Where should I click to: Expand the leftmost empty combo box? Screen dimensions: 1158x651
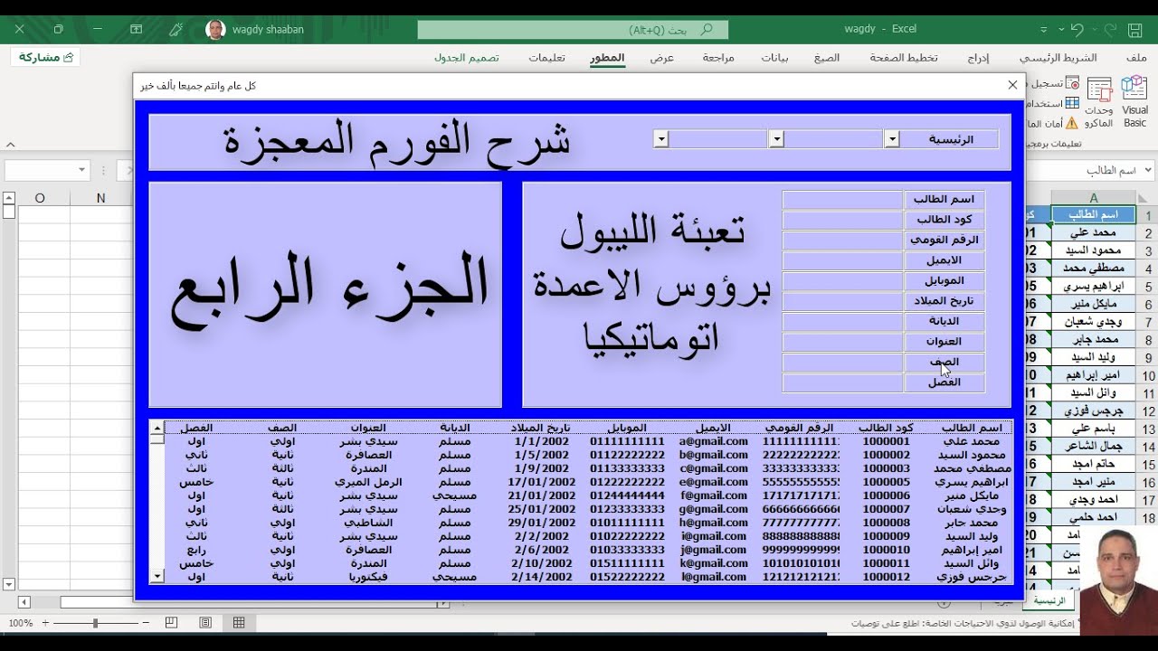(661, 139)
